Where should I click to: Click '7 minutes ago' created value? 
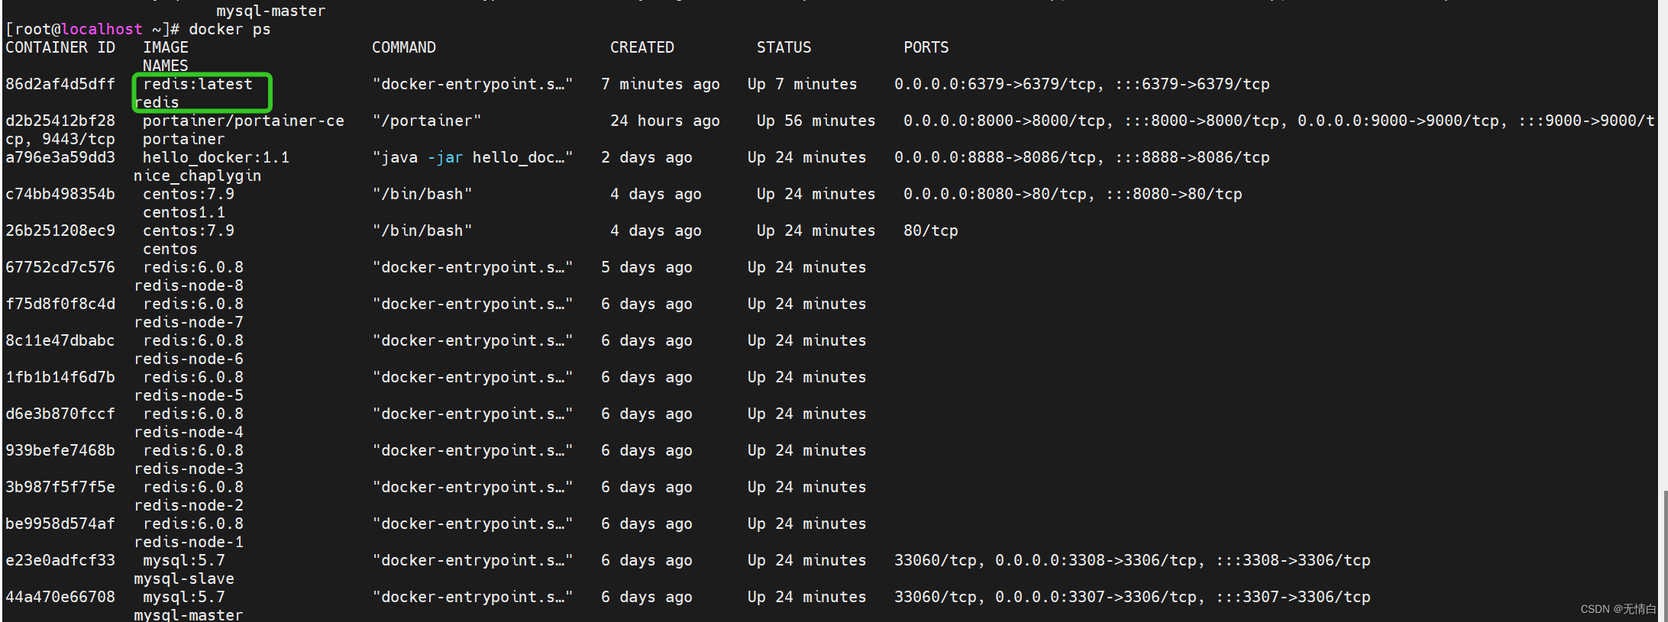pos(661,84)
